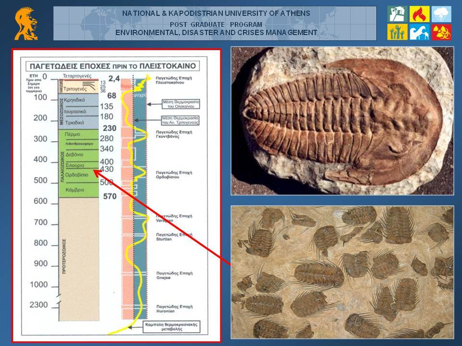The width and height of the screenshot is (462, 346).
Task: Click the red radiation biohazard icon
Action: click(x=441, y=32)
